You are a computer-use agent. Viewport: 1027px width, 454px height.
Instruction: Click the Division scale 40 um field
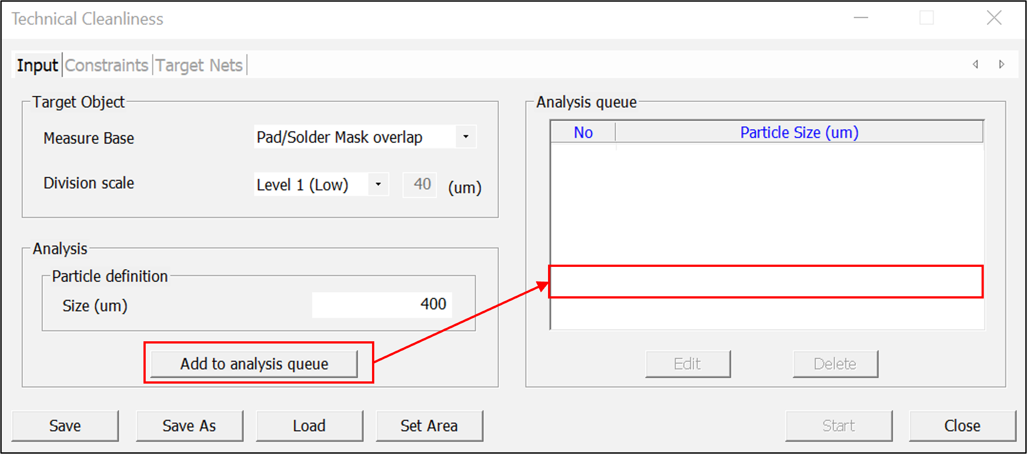click(x=420, y=184)
